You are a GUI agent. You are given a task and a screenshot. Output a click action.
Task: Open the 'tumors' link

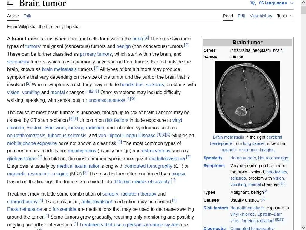coord(33,46)
